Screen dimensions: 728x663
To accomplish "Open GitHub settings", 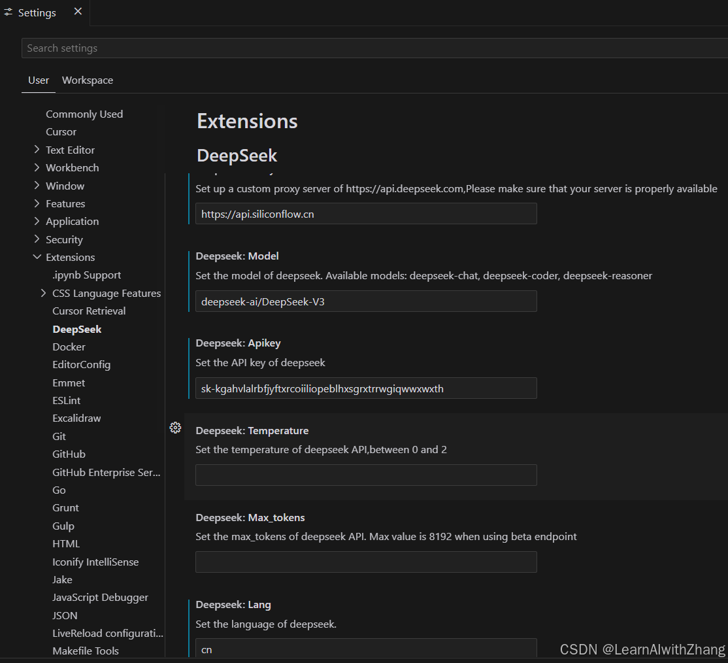I will [x=69, y=454].
